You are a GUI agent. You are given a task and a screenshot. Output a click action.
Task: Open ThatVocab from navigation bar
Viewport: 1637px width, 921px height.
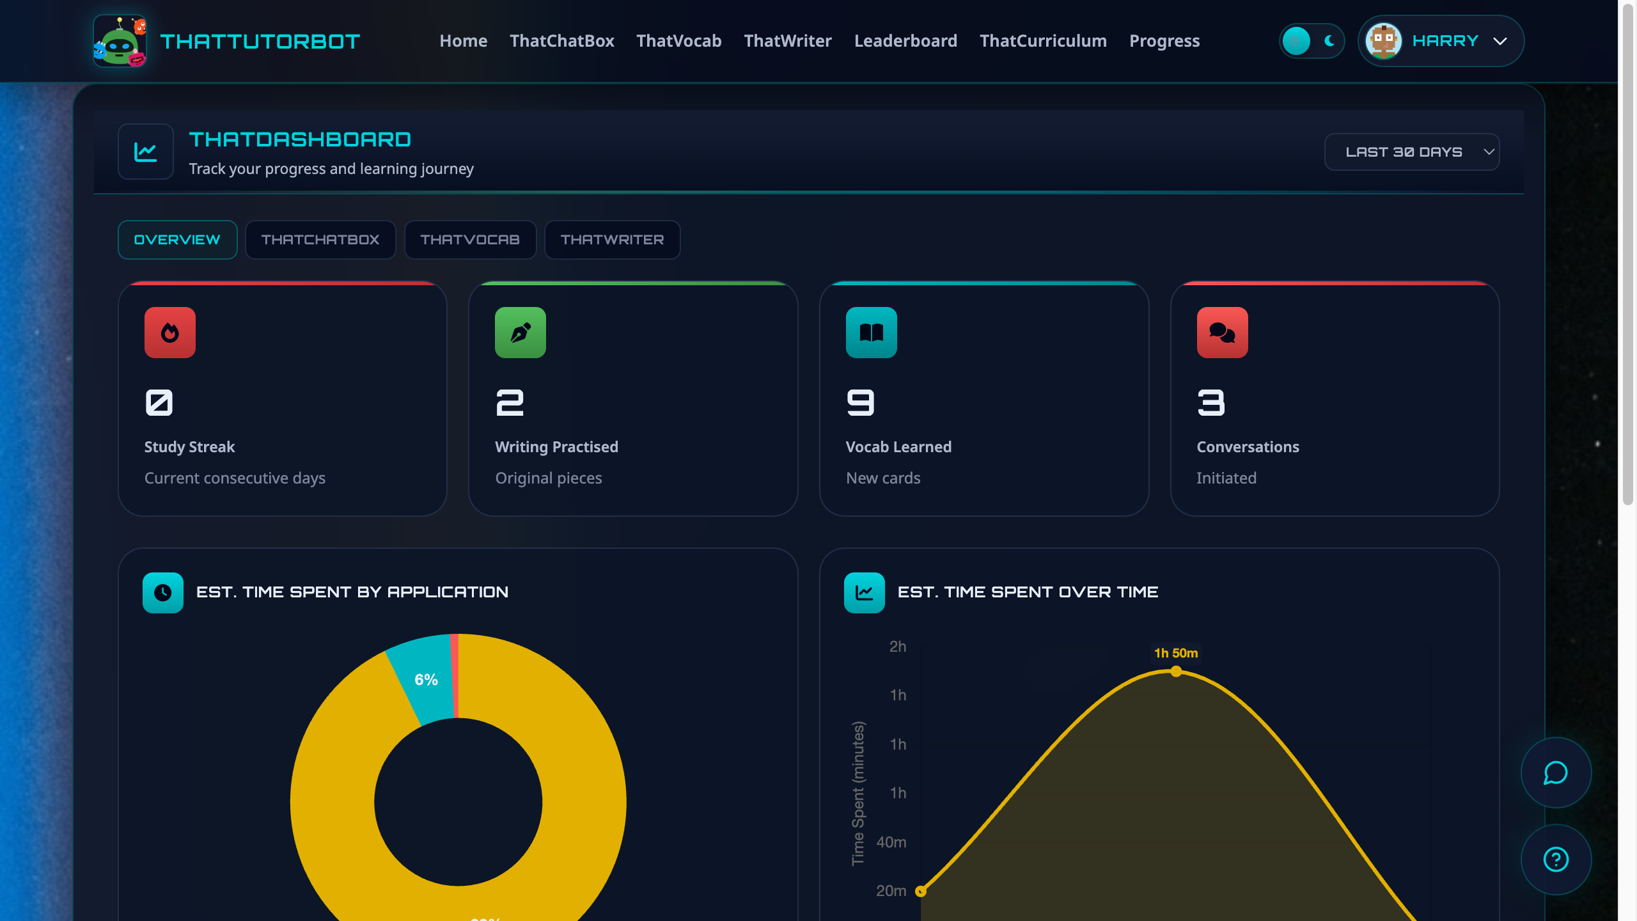point(678,41)
